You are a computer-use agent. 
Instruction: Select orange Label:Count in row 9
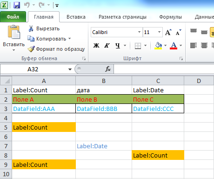point(44,165)
